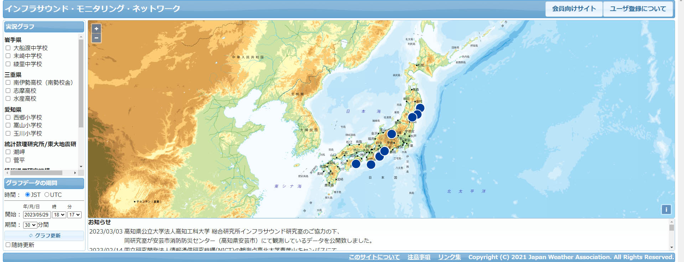Enable 南伊勢高校（南勢校舎） checkbox
Viewport: 684px width, 262px height.
[8, 83]
